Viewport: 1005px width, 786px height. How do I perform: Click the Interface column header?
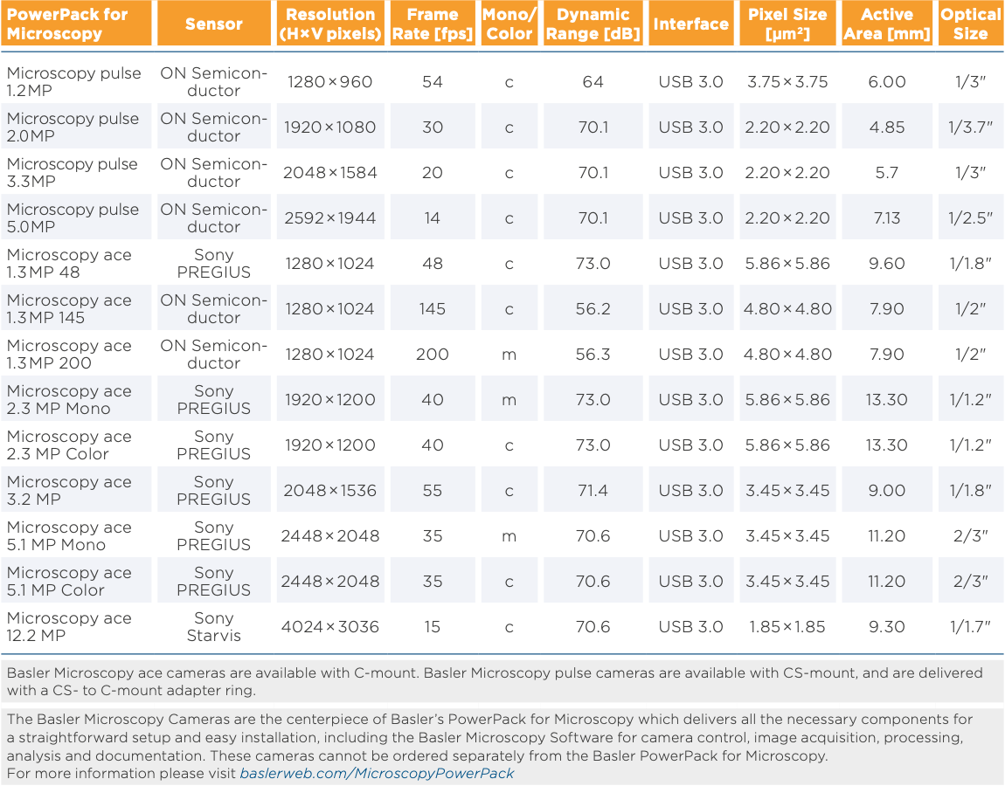(690, 24)
